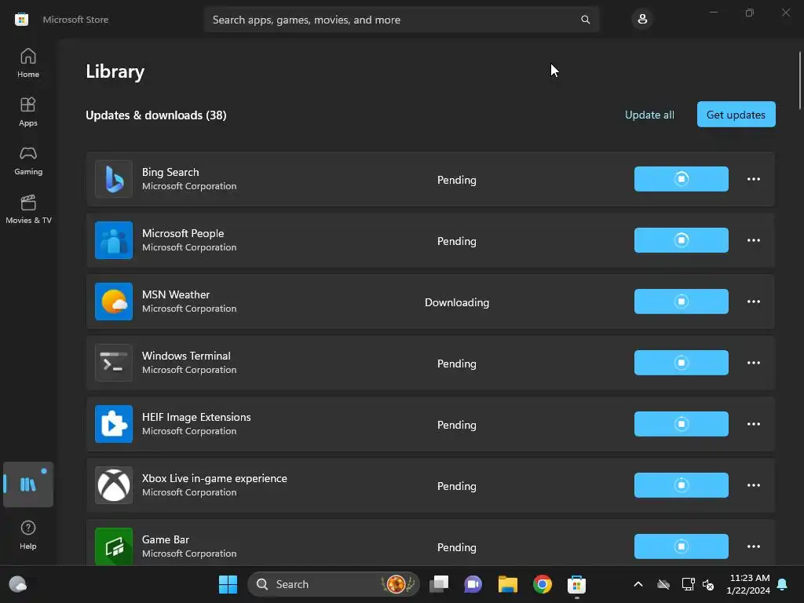The height and width of the screenshot is (603, 804).
Task: Click the Get updates button
Action: pyautogui.click(x=736, y=115)
